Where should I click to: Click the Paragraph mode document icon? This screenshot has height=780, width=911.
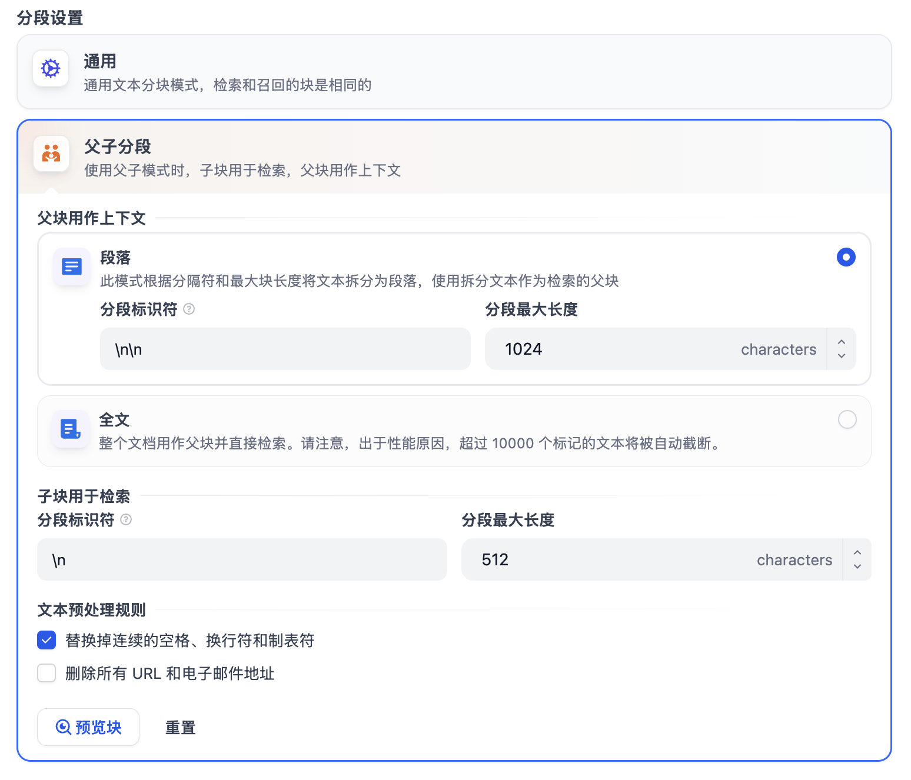pos(72,266)
